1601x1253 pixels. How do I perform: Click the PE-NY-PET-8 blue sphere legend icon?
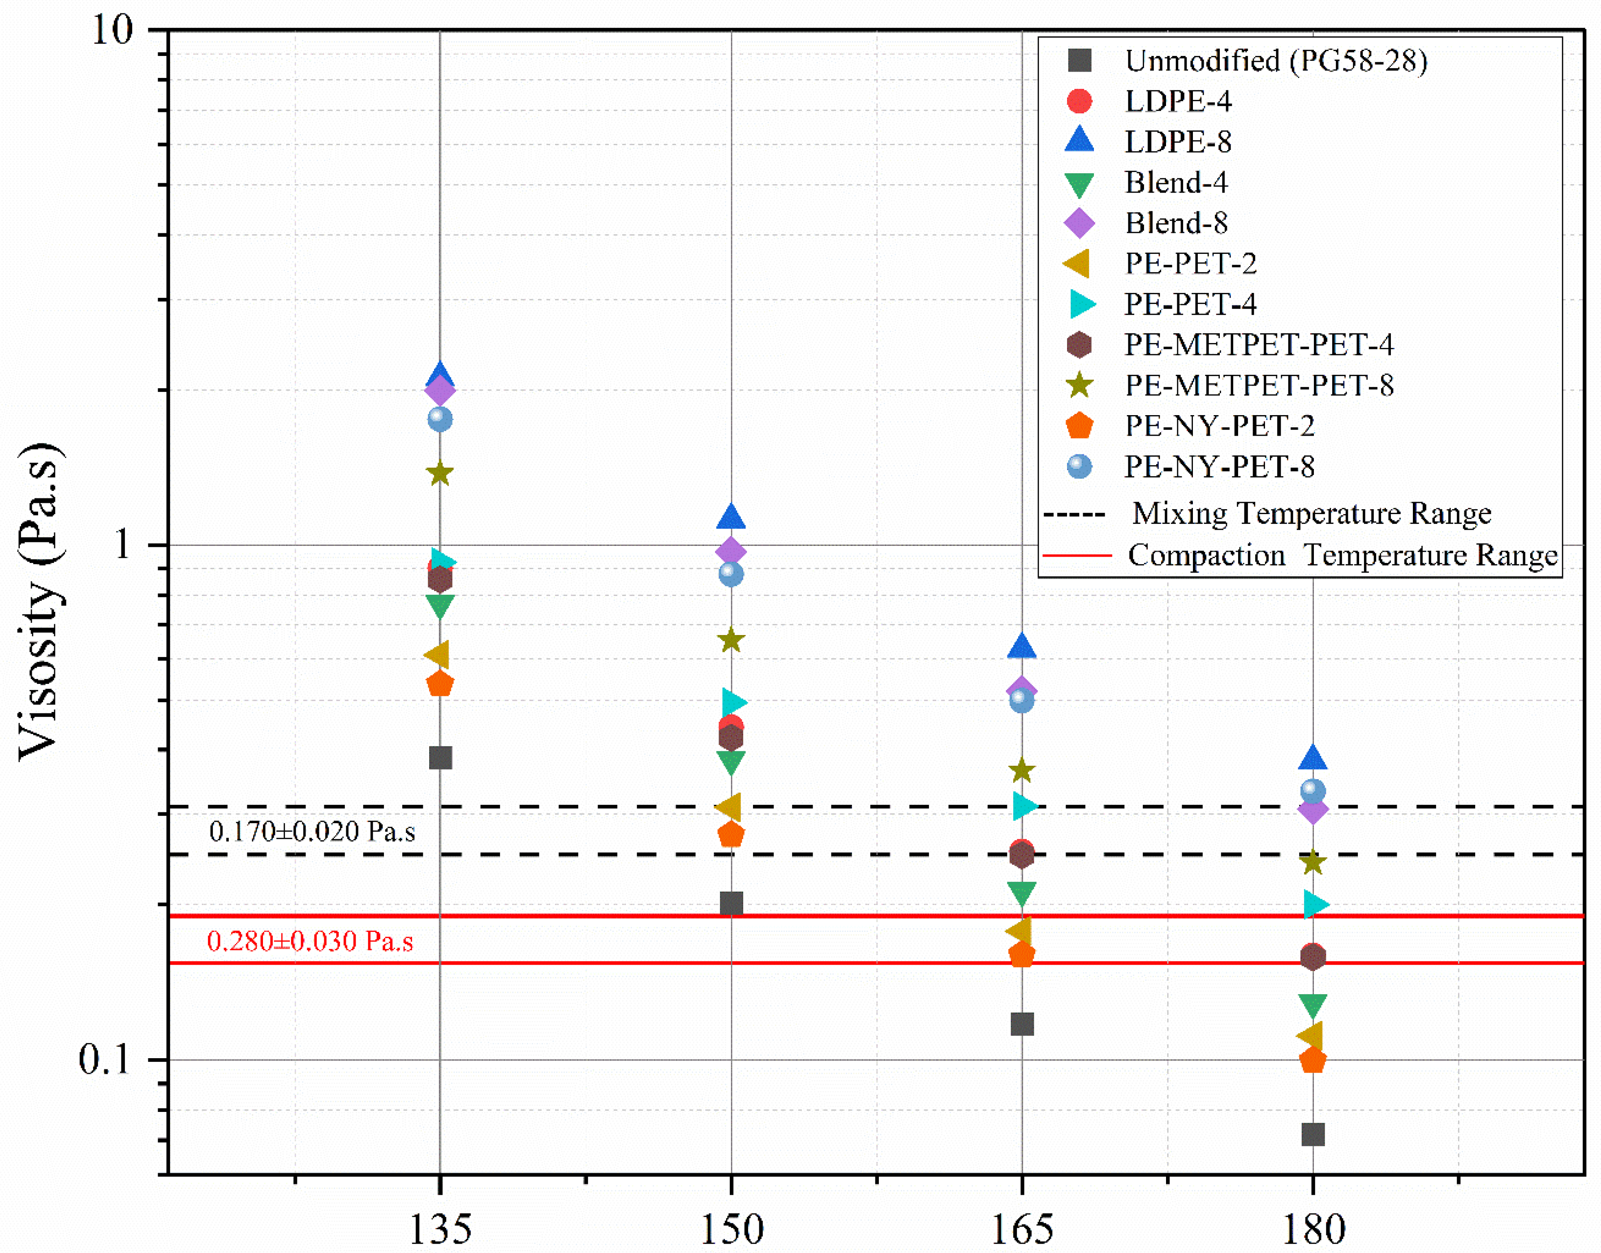point(1079,467)
